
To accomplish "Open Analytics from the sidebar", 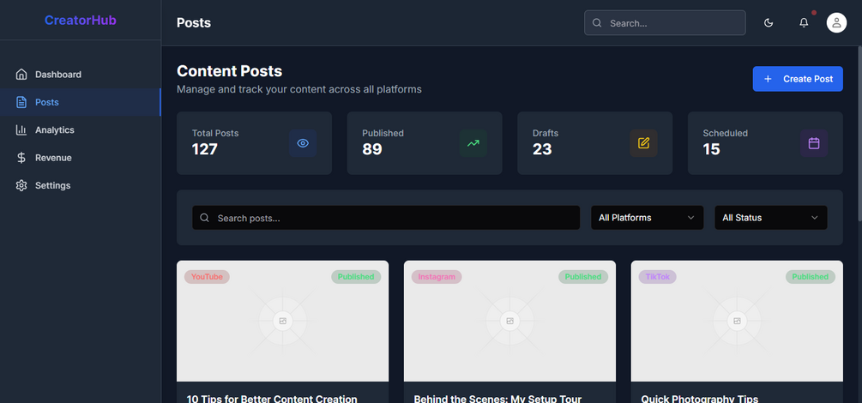I will [x=55, y=130].
